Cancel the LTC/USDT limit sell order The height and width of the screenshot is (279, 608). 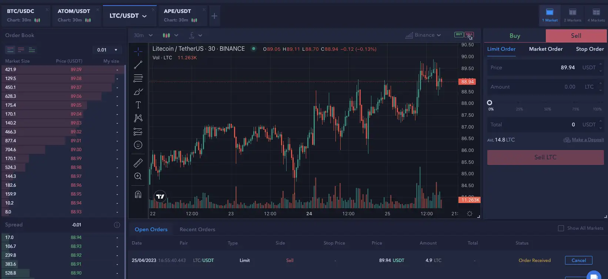tap(578, 260)
